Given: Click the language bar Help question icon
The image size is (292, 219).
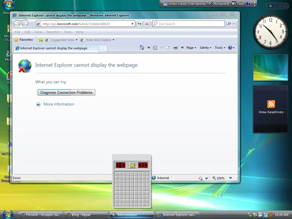Looking at the screenshot, I should click(x=248, y=4).
